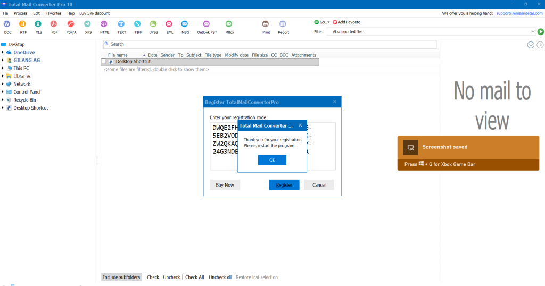Choose the Outlook PST icon
Image resolution: width=545 pixels, height=286 pixels.
pos(207,24)
